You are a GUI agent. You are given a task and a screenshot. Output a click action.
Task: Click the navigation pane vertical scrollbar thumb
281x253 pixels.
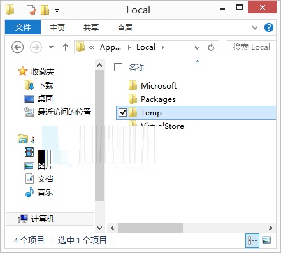point(99,135)
